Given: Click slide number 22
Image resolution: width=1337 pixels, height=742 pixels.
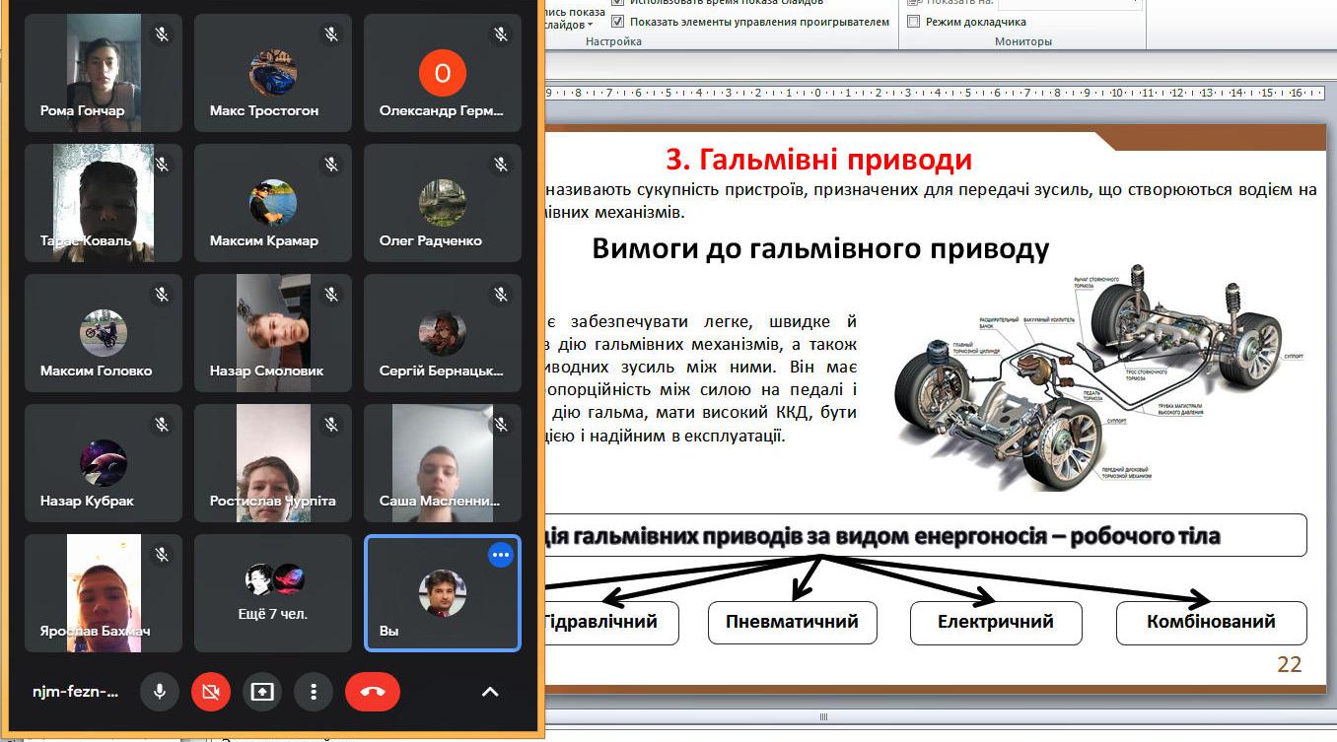Looking at the screenshot, I should coord(1290,664).
